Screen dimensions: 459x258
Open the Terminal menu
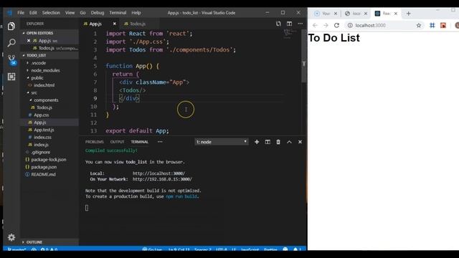tap(118, 13)
